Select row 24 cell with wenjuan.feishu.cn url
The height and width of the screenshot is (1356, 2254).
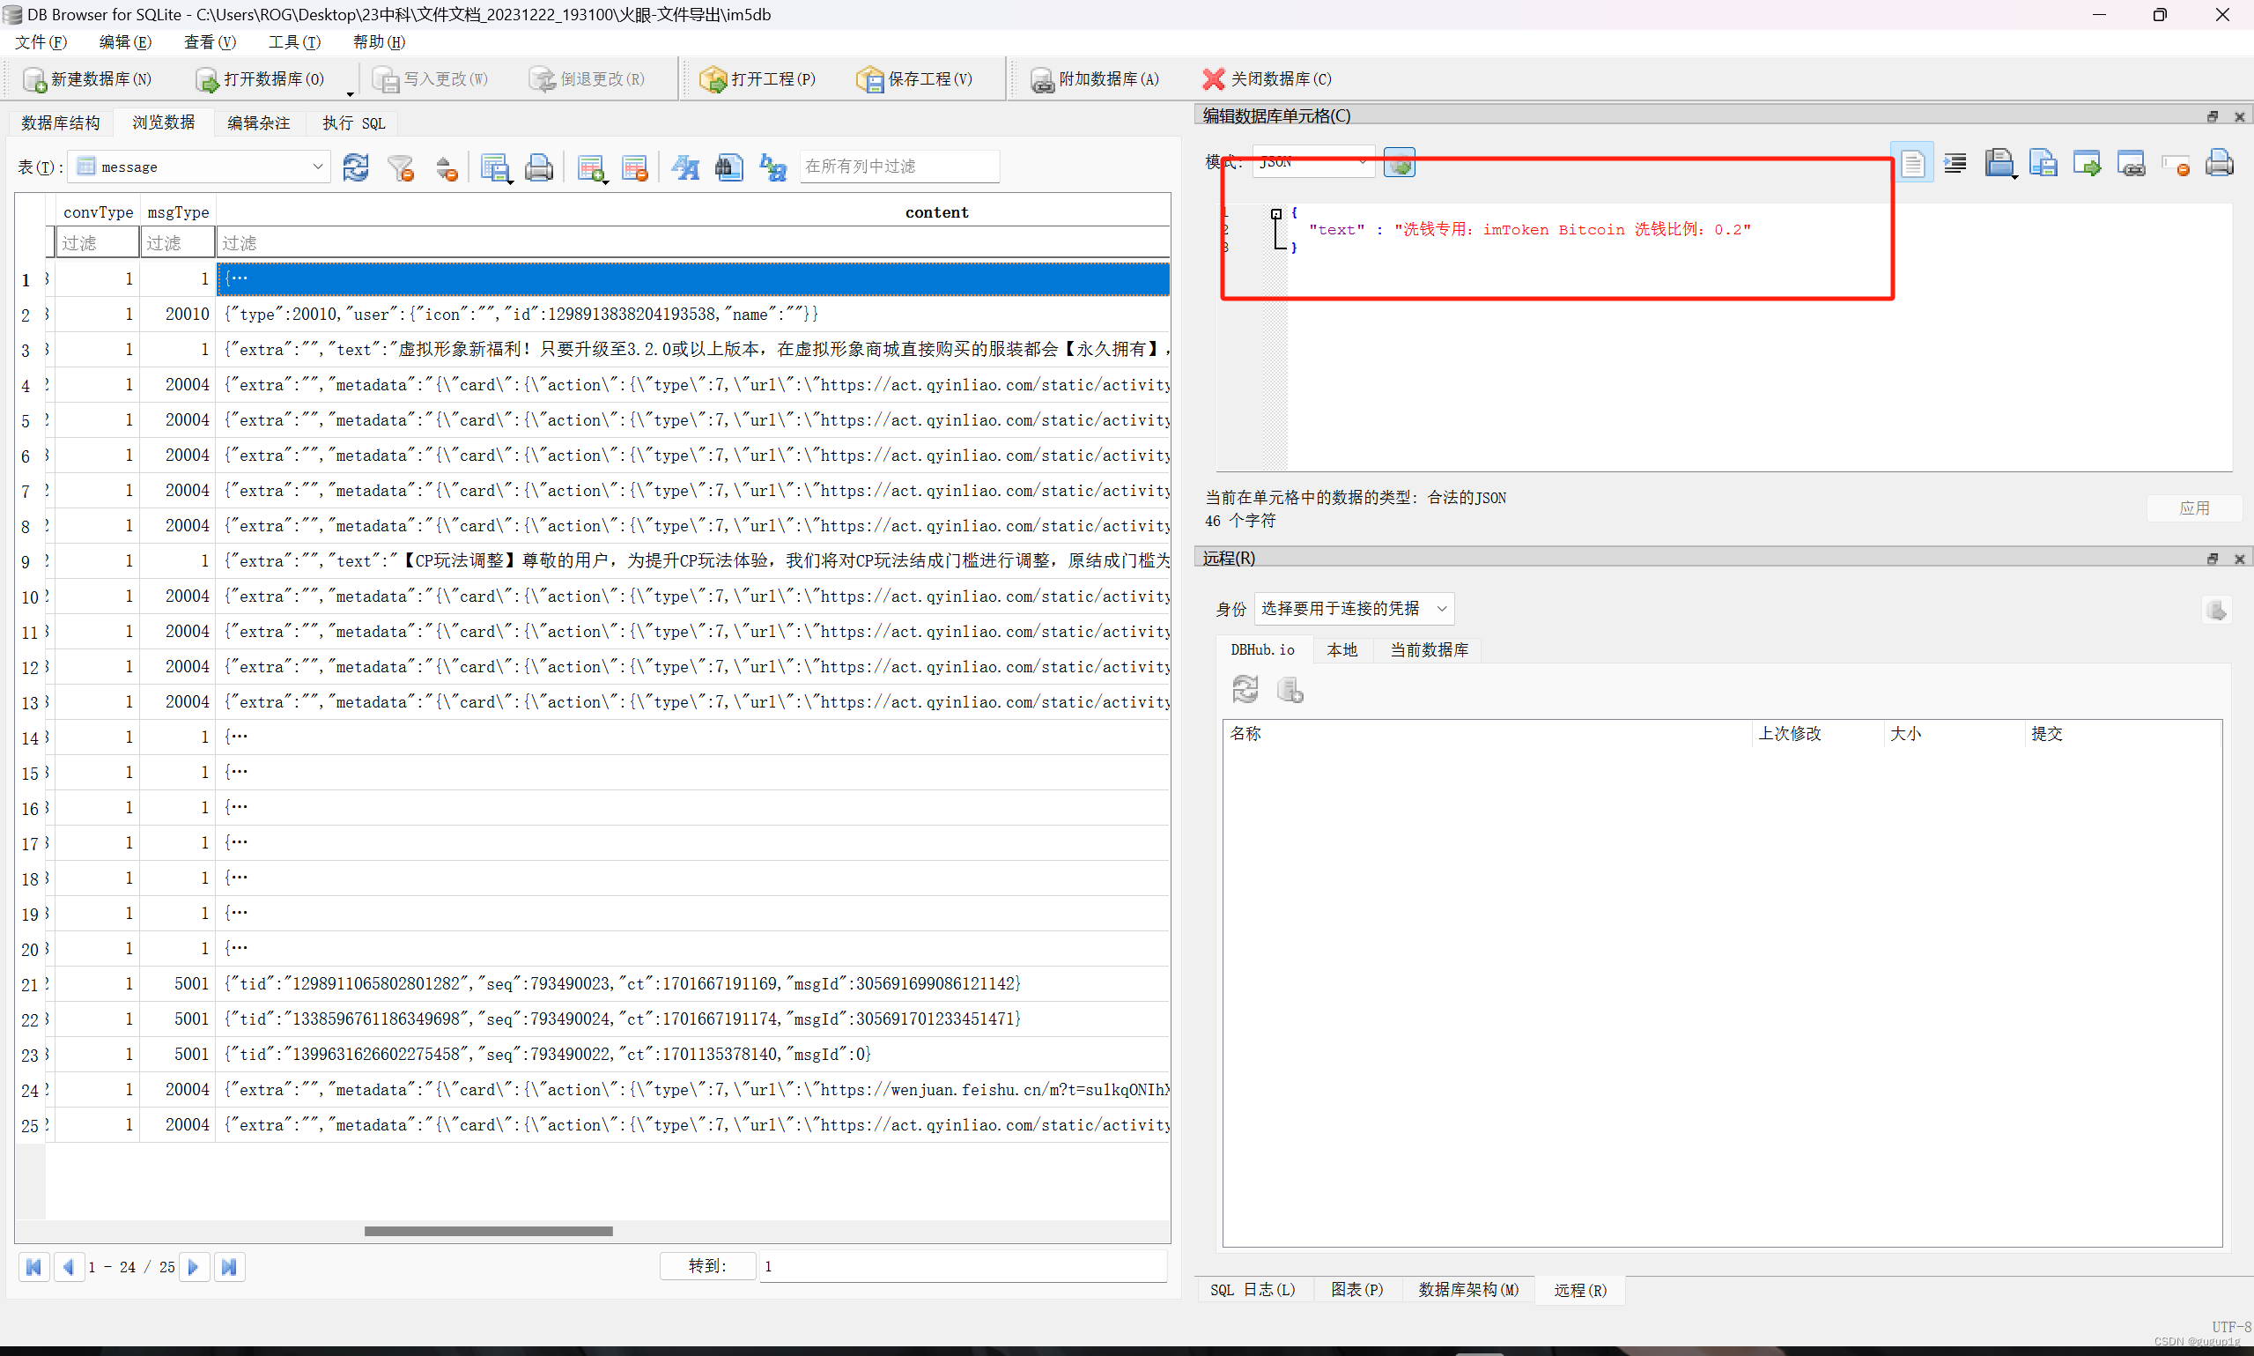click(692, 1090)
